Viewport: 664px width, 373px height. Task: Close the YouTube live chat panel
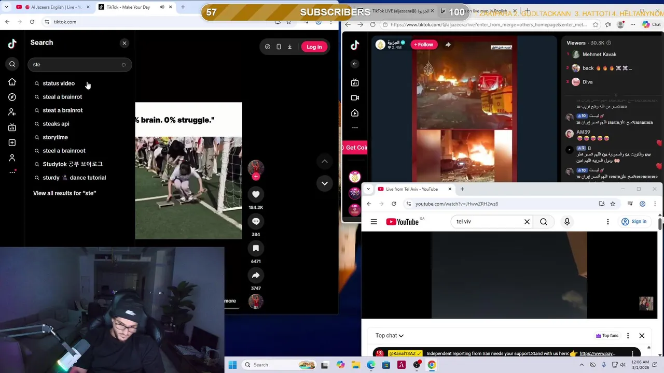coord(642,336)
